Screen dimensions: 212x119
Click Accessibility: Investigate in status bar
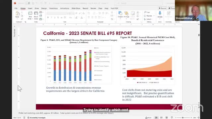pos(36,118)
